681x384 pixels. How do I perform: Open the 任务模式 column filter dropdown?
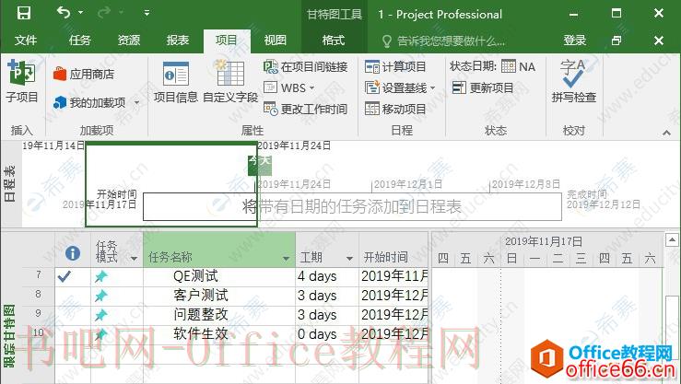coord(134,259)
